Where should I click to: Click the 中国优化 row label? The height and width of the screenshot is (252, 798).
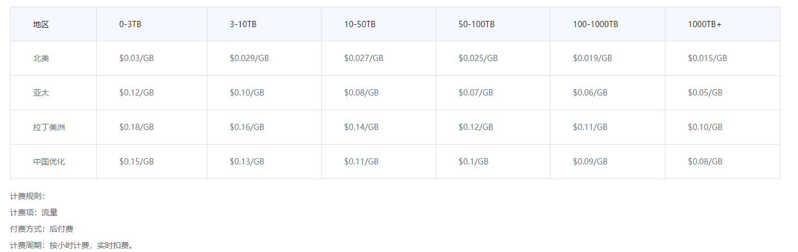click(49, 162)
